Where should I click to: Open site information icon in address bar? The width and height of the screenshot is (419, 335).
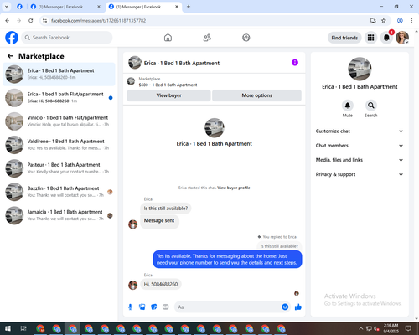(44, 21)
